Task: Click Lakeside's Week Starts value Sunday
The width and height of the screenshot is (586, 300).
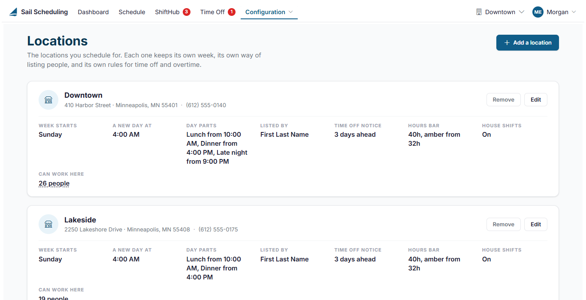Action: tap(50, 259)
